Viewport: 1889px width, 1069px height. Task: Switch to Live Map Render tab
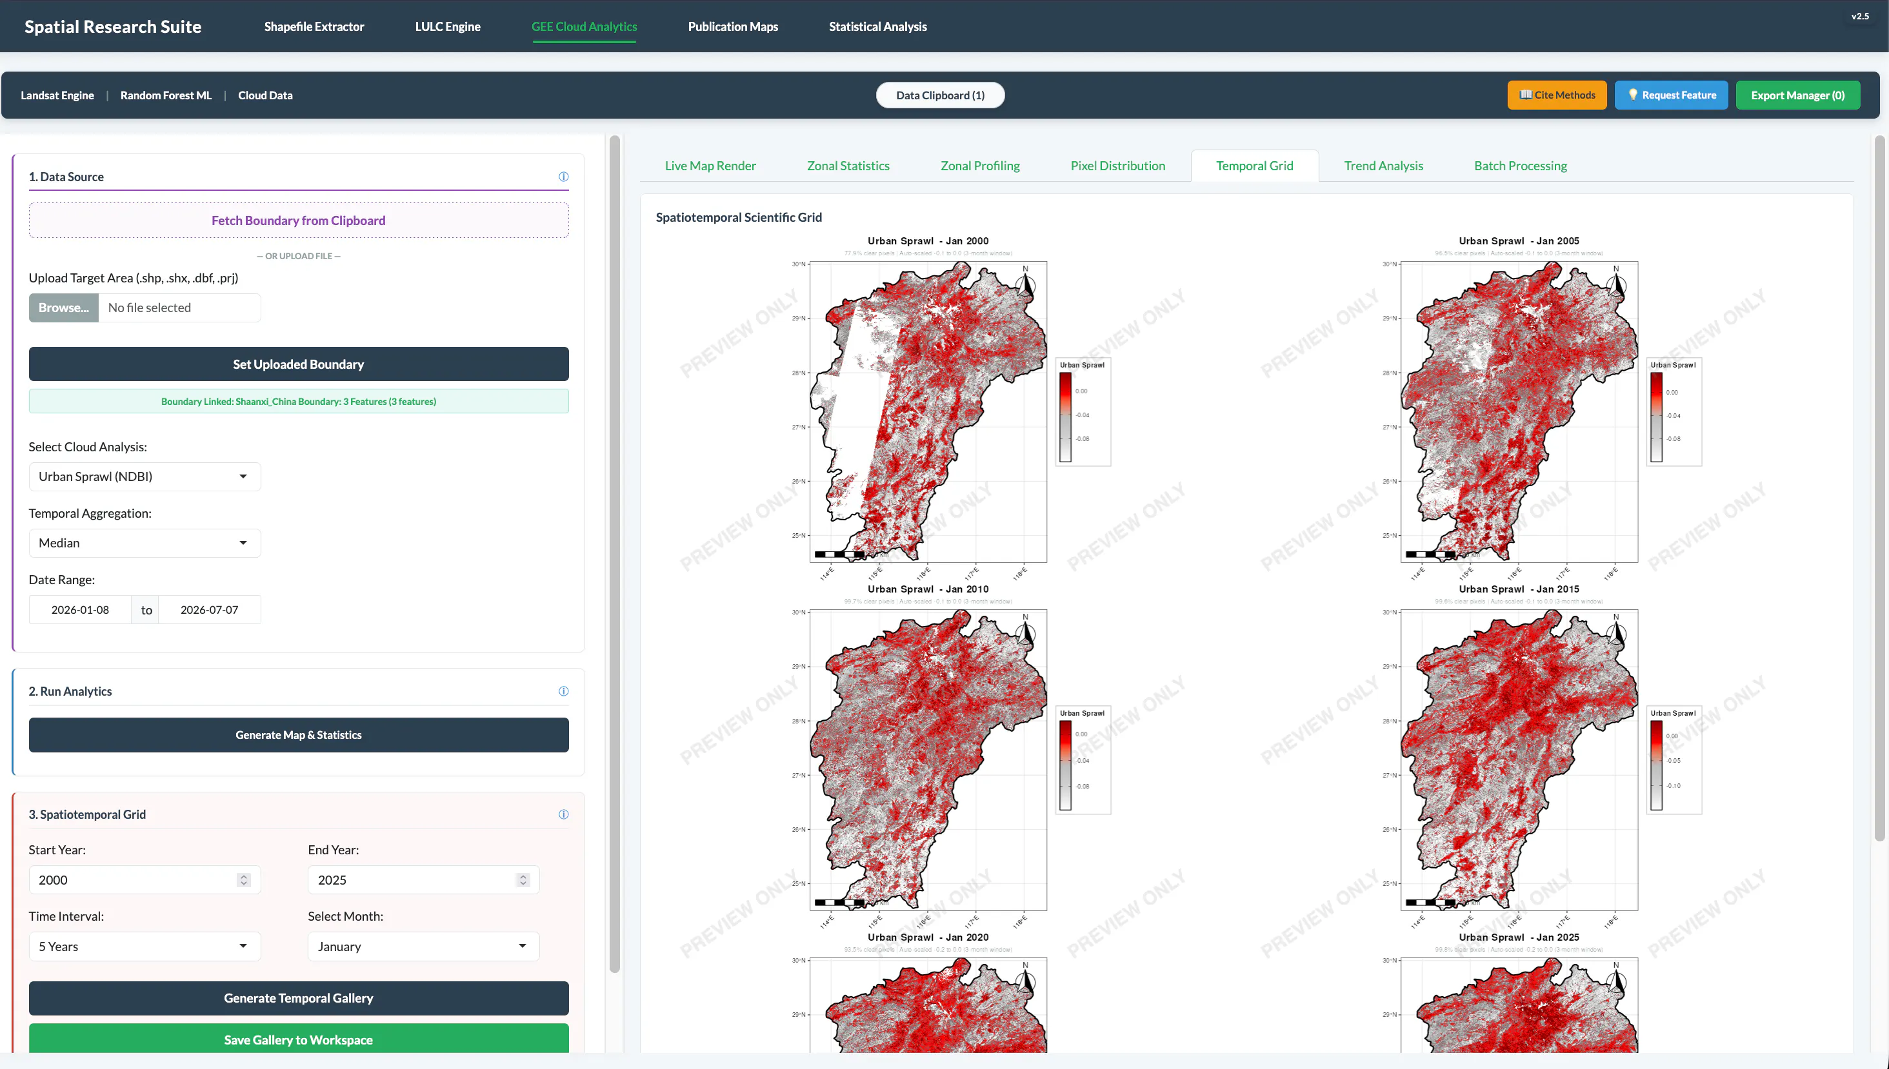click(x=710, y=166)
